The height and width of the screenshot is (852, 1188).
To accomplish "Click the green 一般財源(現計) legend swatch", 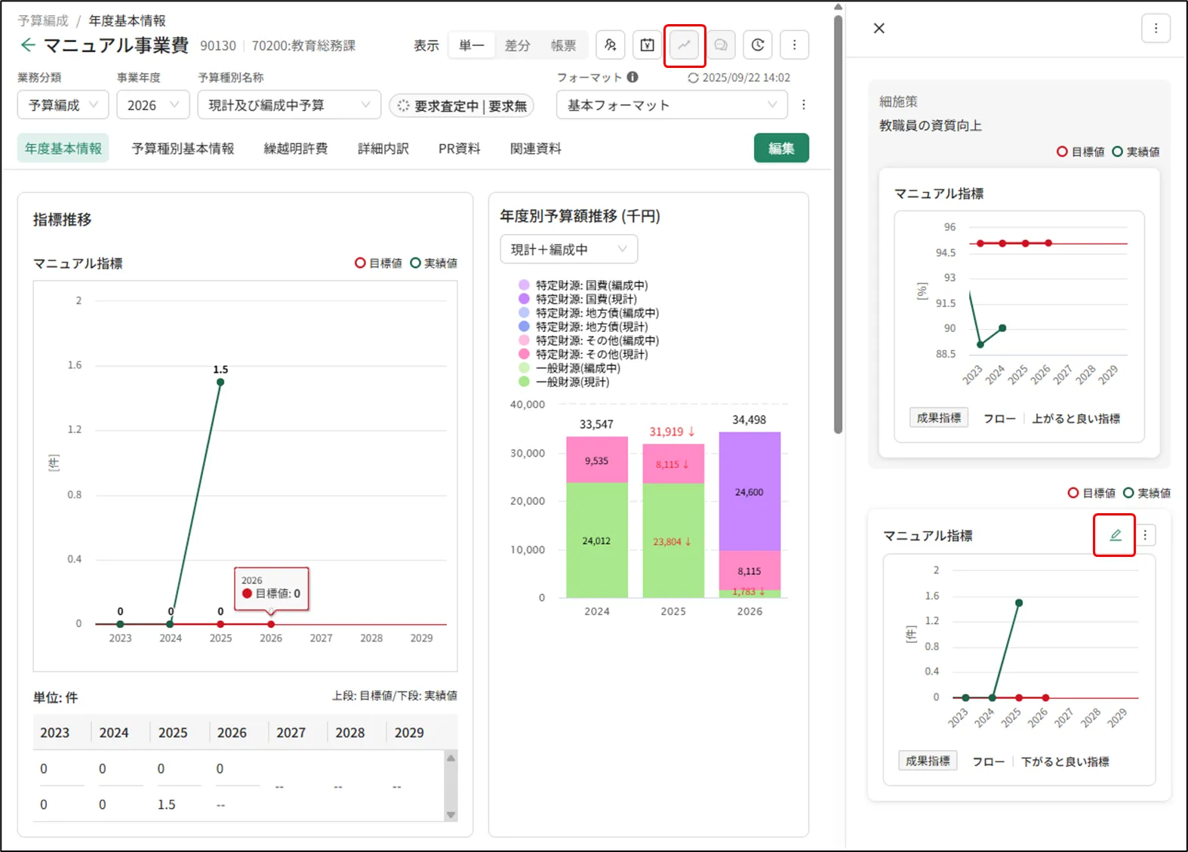I will pos(524,382).
